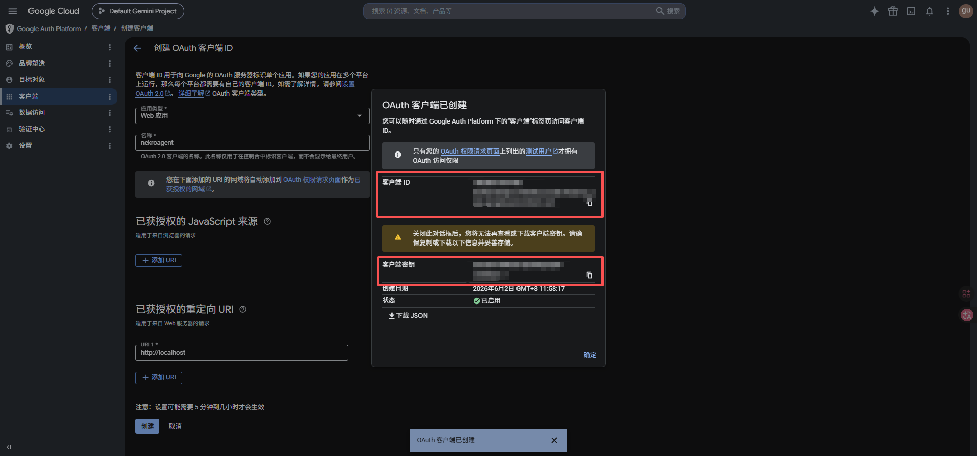Open 设置 in the sidebar
Viewport: 977px width, 456px height.
pos(25,146)
